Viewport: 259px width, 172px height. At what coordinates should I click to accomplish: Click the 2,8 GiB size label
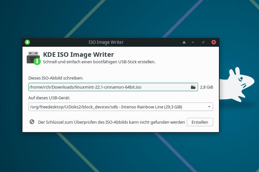(x=207, y=87)
